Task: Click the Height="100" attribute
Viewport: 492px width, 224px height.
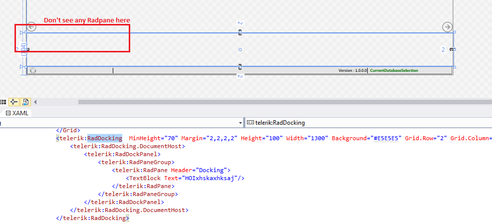Action: [261, 138]
